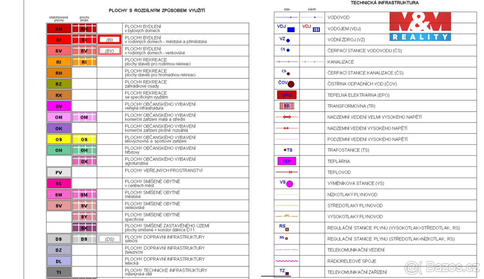Click the TS trafostanice dot symbol
The image size is (484, 279).
(x=288, y=150)
